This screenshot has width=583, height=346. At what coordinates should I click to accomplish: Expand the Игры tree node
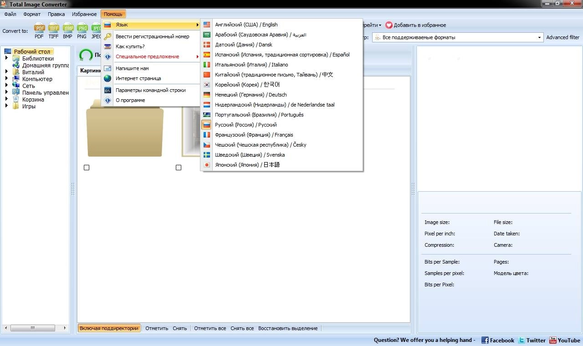point(7,106)
